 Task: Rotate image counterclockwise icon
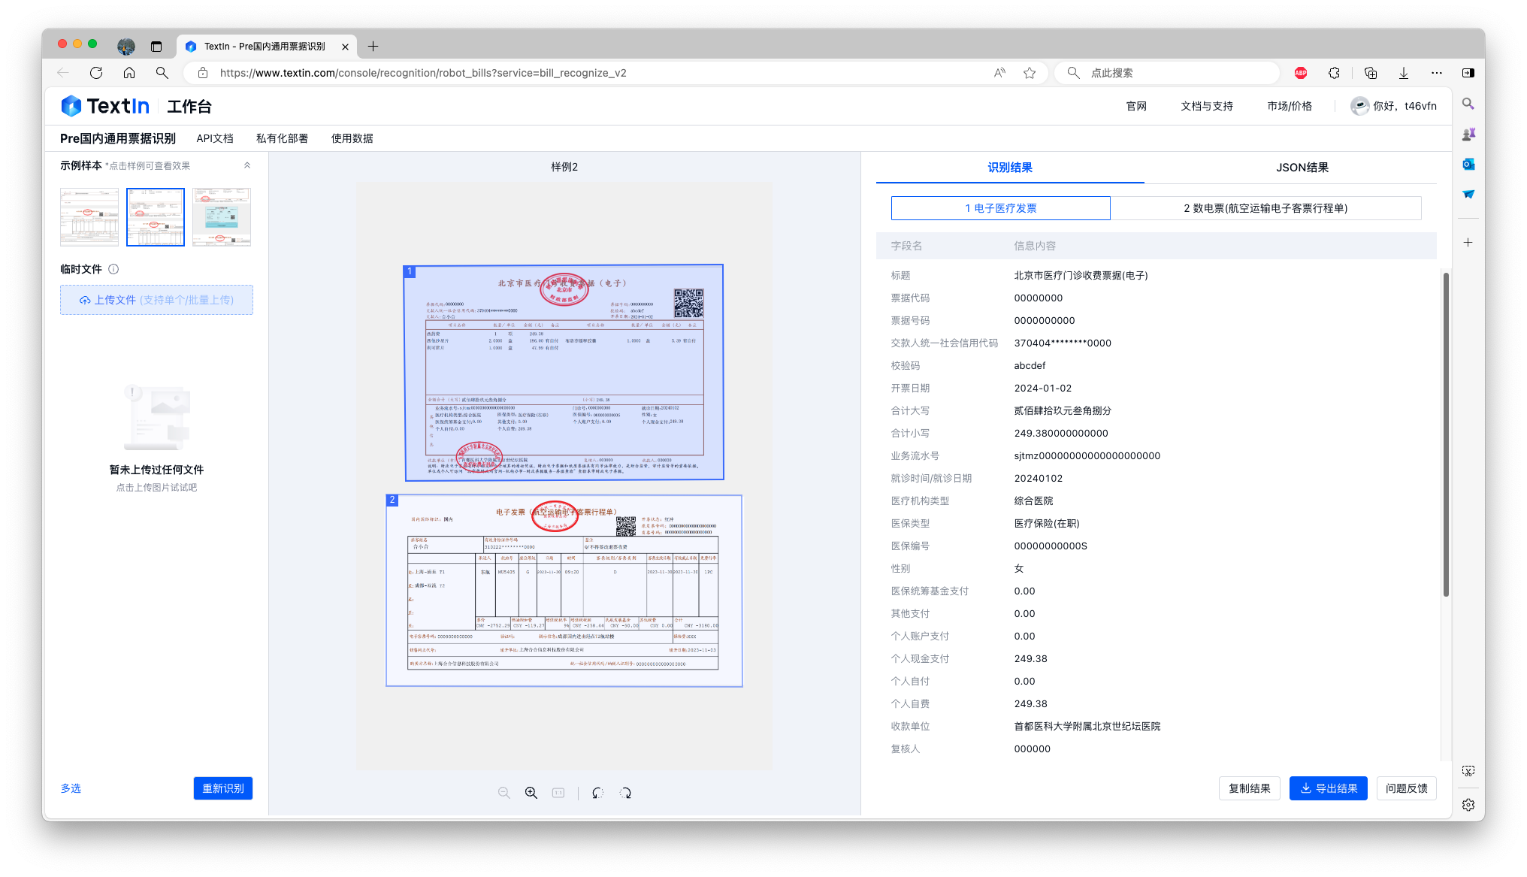click(x=597, y=793)
